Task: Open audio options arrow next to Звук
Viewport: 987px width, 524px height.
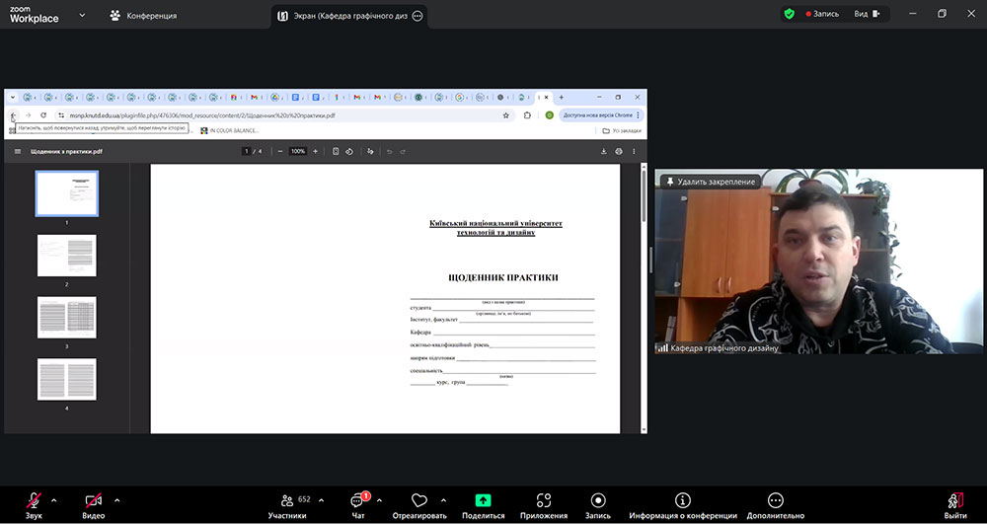Action: [x=54, y=499]
